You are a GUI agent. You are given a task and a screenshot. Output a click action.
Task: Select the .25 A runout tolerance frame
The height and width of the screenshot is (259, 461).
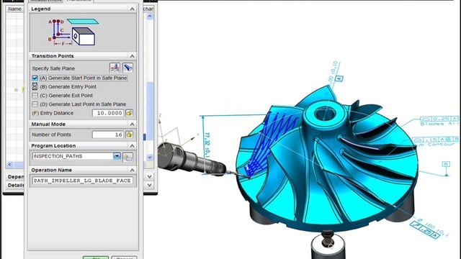[x=425, y=230]
